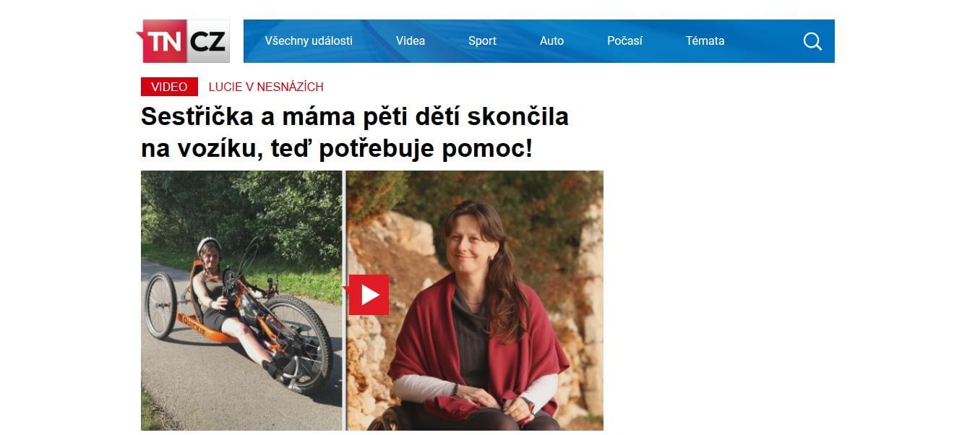
Task: Open the Všechny události menu item
Action: pyautogui.click(x=309, y=41)
